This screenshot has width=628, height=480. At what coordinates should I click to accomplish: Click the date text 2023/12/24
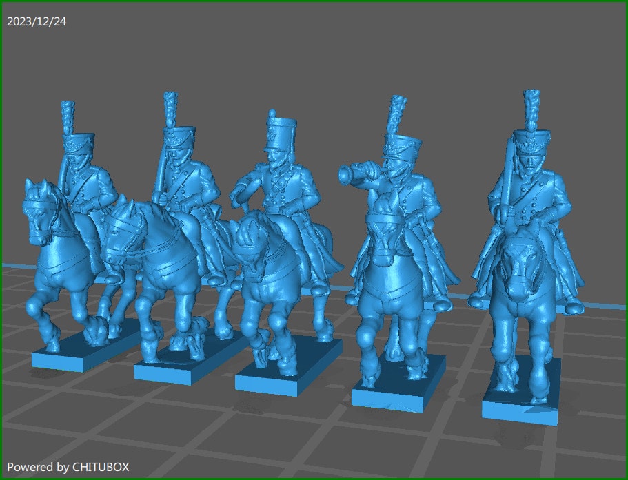37,21
